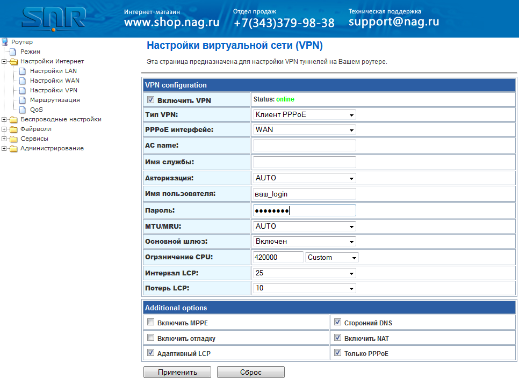The height and width of the screenshot is (386, 519).
Task: Collapse the Настройки Интернет tree node
Action: coord(4,62)
